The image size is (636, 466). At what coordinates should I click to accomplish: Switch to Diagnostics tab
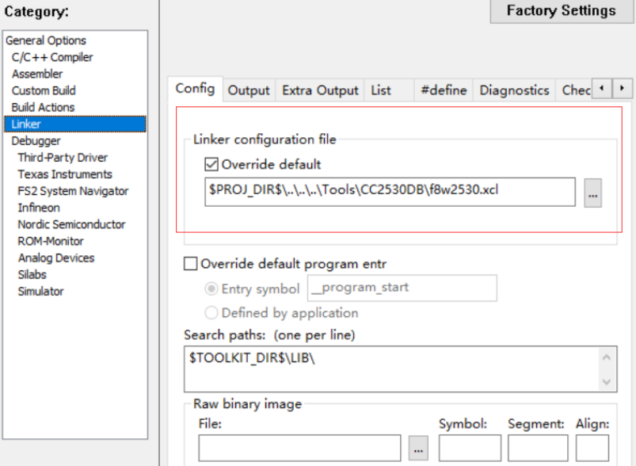point(514,90)
